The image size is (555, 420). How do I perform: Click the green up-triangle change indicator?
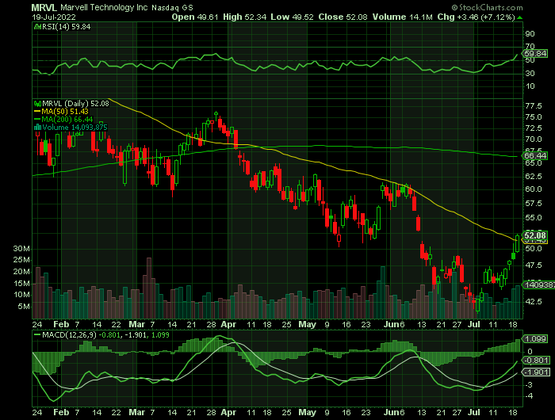click(x=519, y=17)
